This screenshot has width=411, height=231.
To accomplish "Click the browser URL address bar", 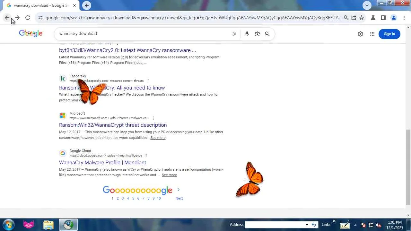I will tap(193, 18).
